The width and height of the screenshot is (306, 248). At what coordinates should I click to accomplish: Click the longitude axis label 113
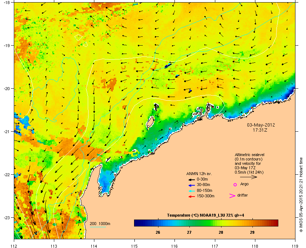click(x=54, y=246)
